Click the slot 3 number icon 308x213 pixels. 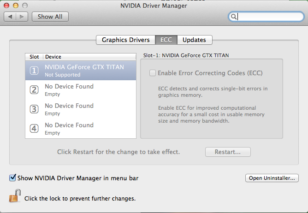(x=34, y=109)
